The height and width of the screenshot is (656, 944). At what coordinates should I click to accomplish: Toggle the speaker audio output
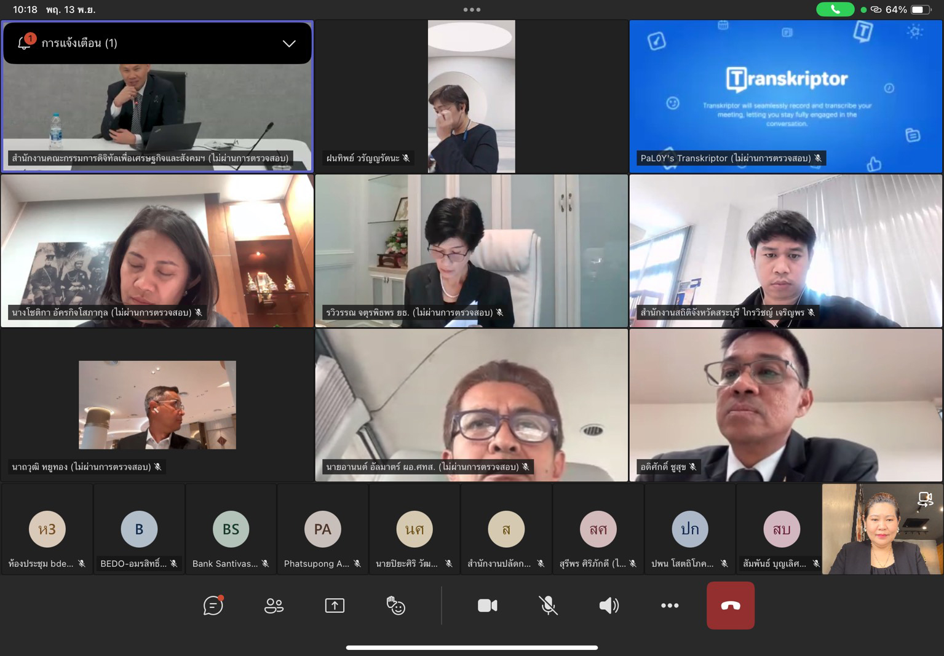click(609, 606)
